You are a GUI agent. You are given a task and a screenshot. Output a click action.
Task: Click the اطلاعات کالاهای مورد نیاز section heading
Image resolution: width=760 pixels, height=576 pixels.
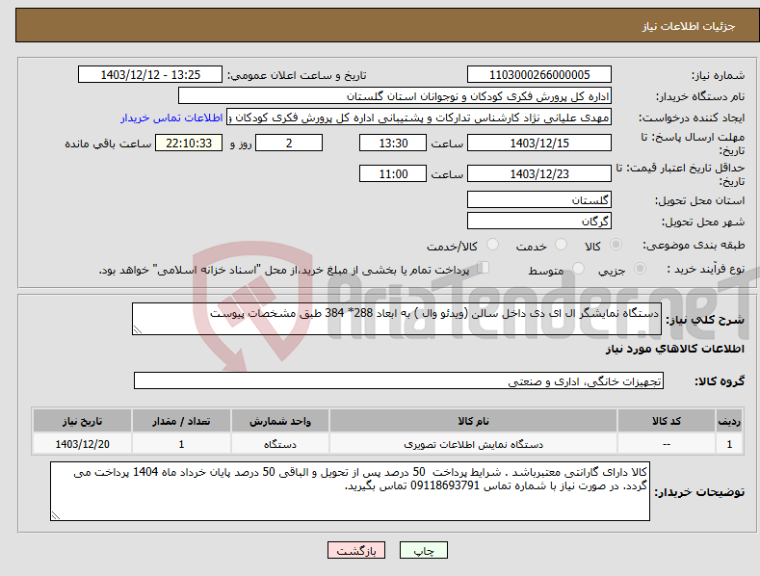coord(674,349)
